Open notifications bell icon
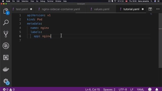This screenshot has height=91, width=162. [x=157, y=89]
